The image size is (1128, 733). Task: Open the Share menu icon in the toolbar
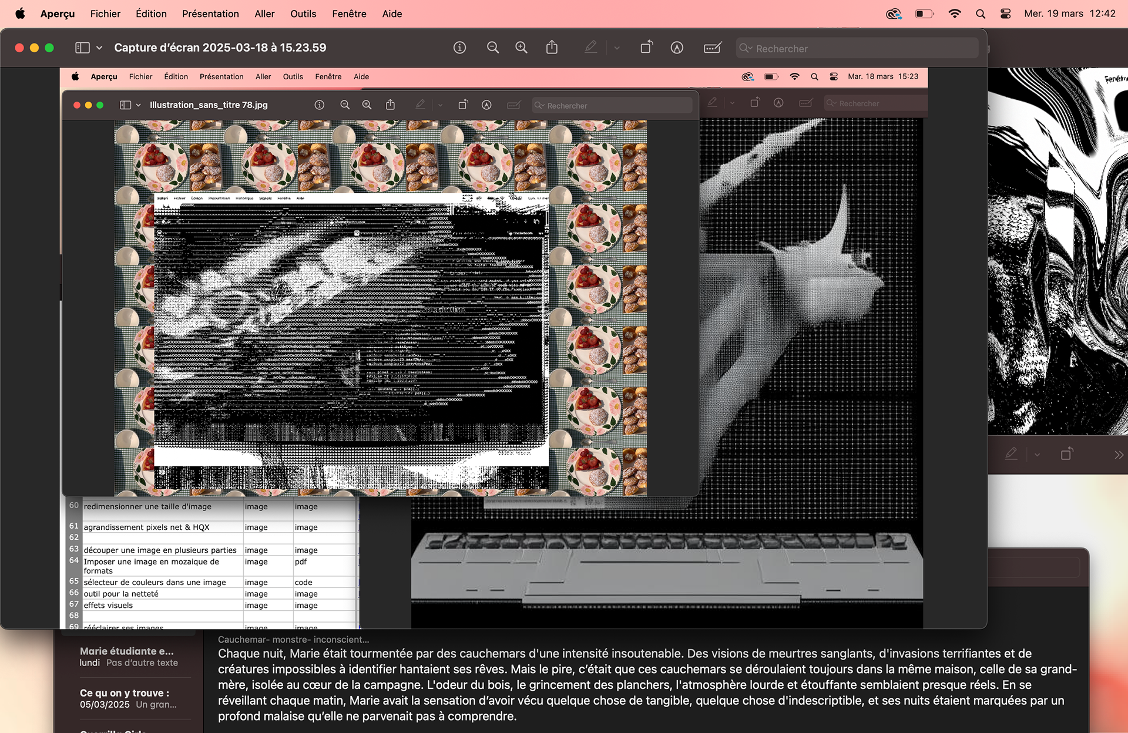click(552, 48)
